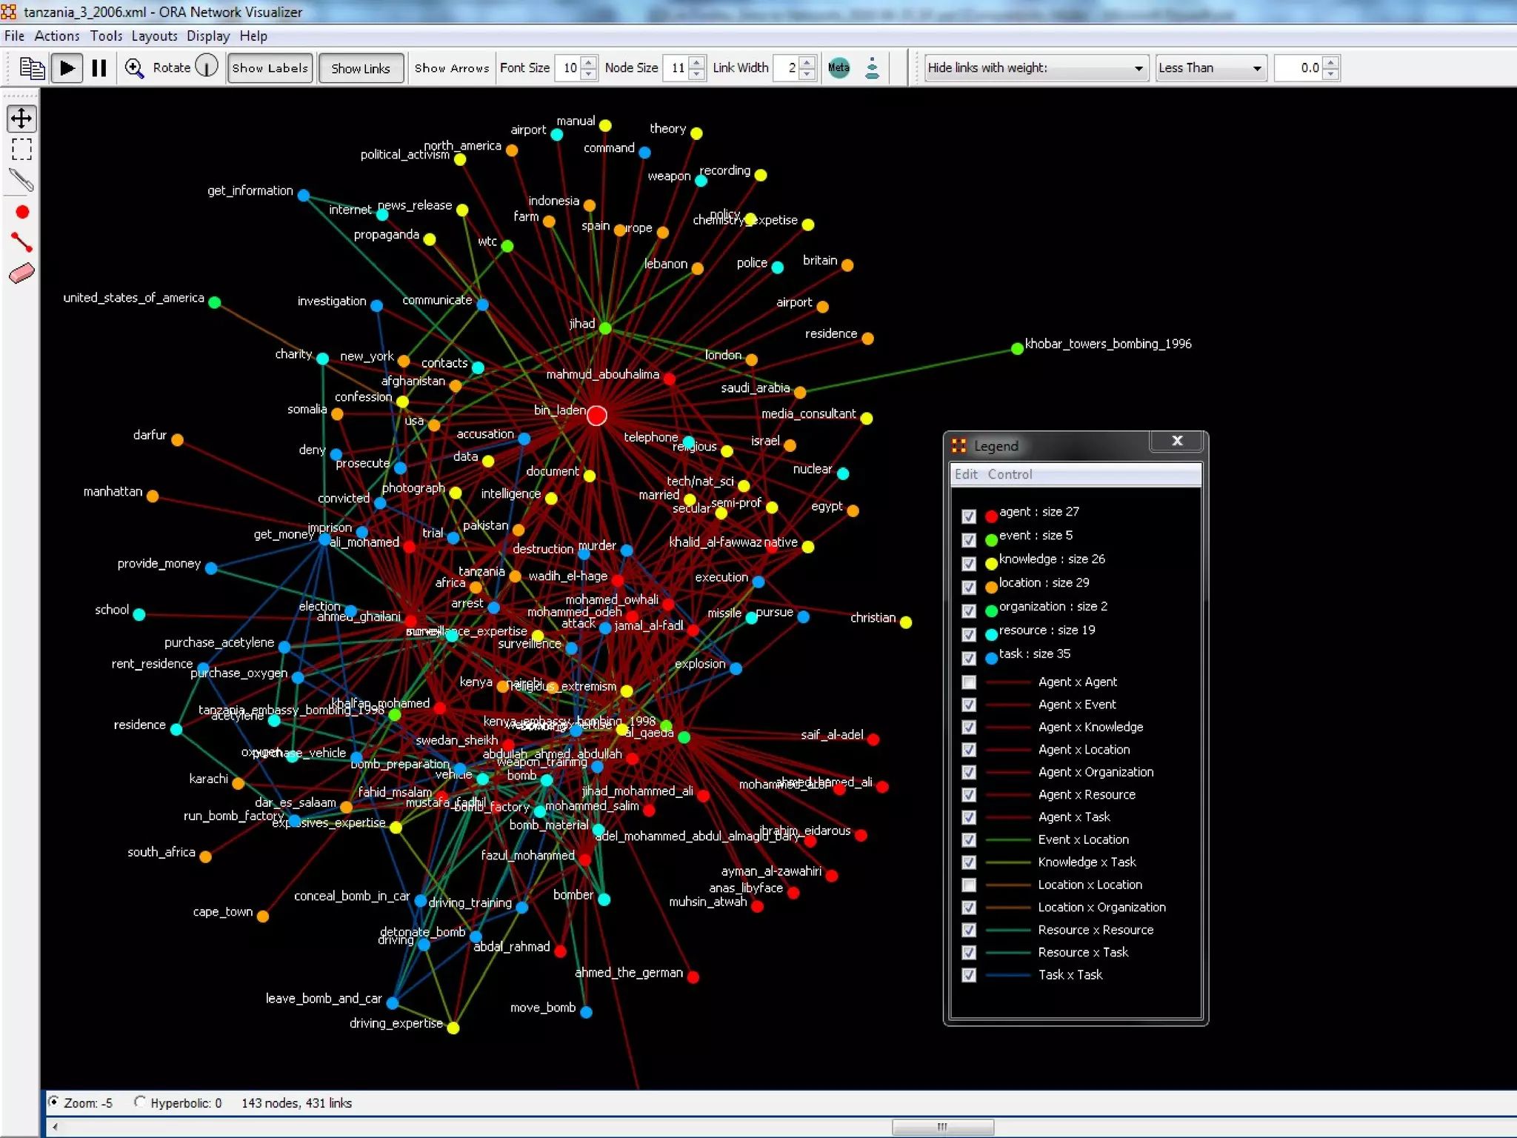Viewport: 1517px width, 1138px height.
Task: Click the teal Meta node icon
Action: (x=838, y=68)
